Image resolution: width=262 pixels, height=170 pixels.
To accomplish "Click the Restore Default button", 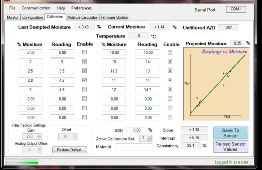I will point(70,150).
